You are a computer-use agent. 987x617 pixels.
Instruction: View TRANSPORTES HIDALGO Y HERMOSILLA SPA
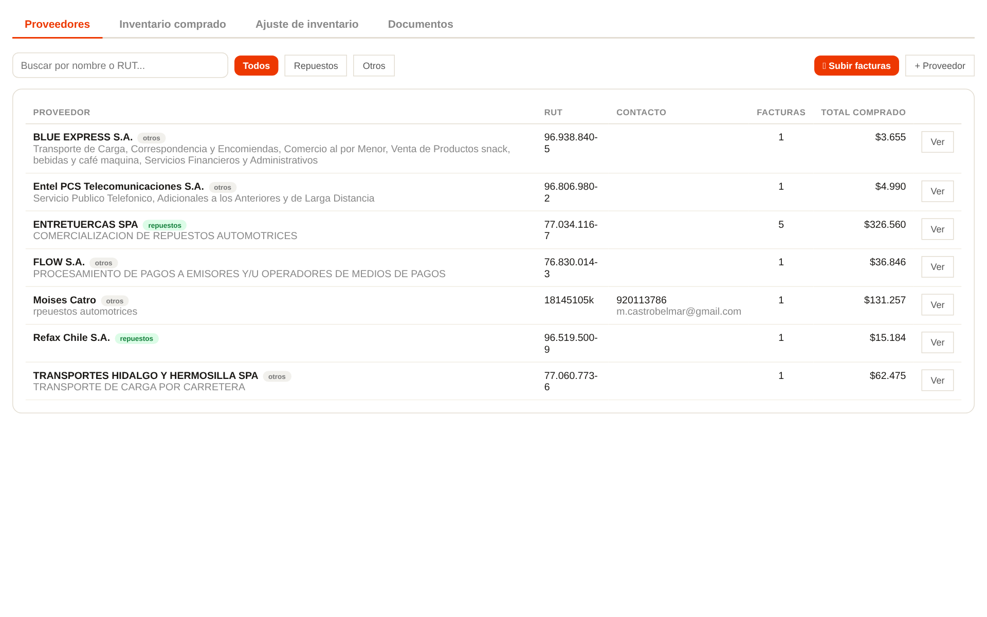click(937, 380)
